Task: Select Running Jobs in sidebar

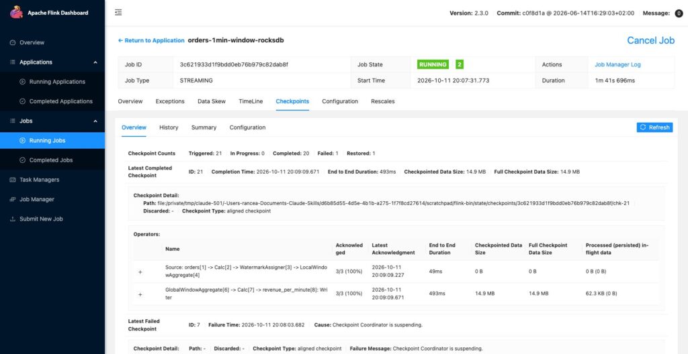Action: click(x=48, y=141)
